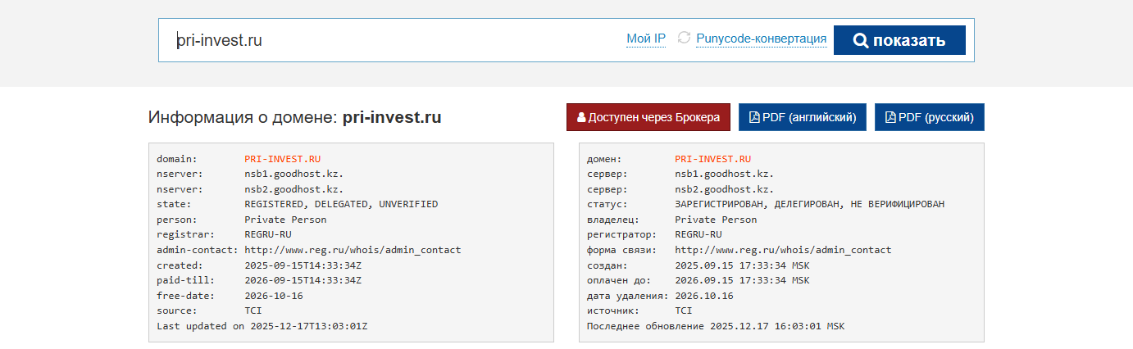Click the Punycode conversion arrows icon
Screen dimensions: 1133x349
(684, 39)
